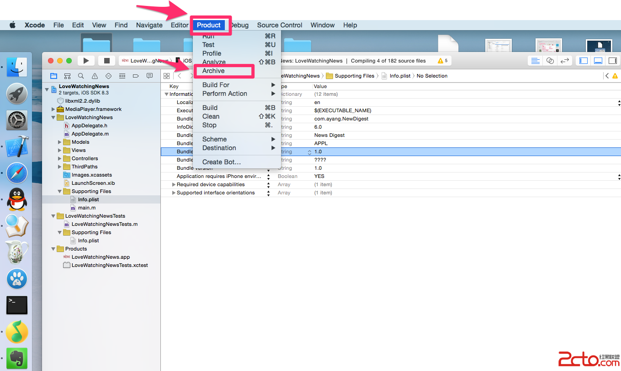Switch to the Assistant editor icon
The width and height of the screenshot is (621, 371).
coord(550,61)
